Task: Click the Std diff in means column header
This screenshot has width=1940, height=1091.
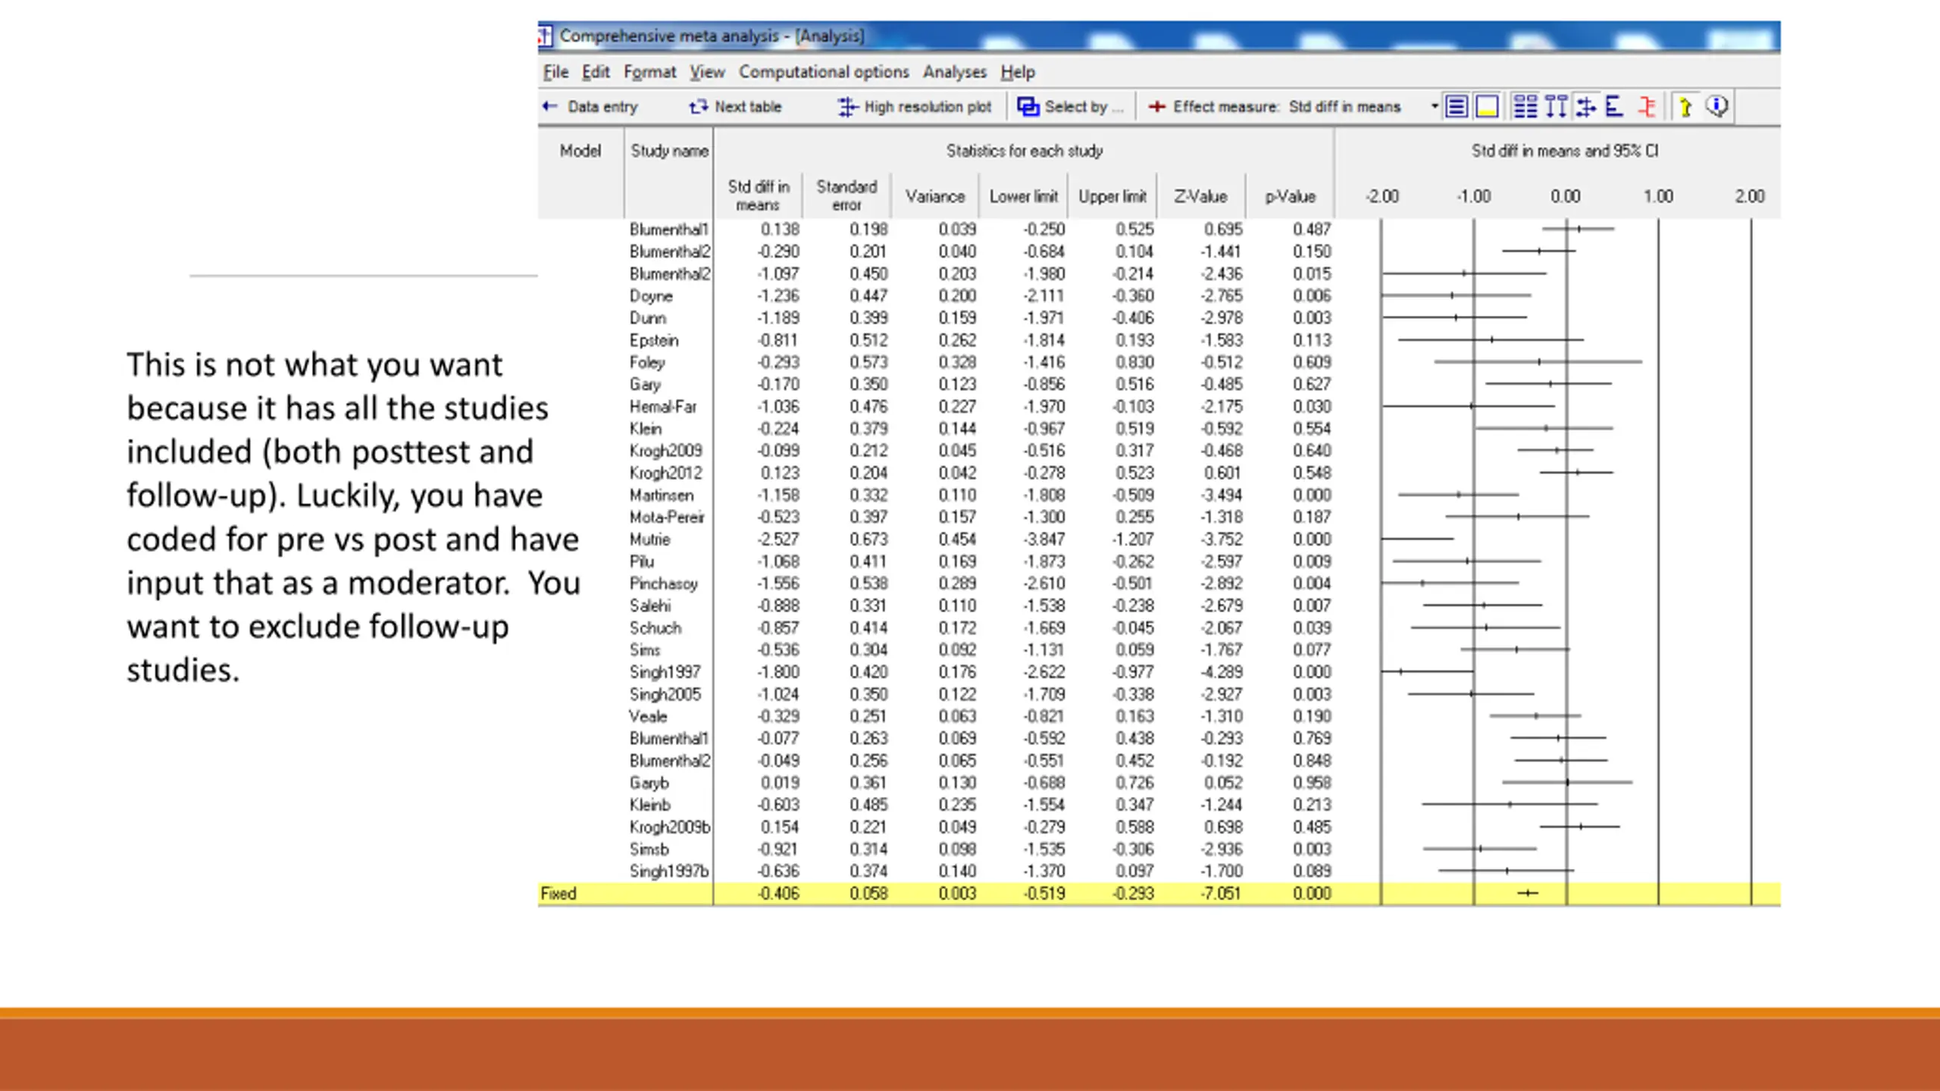Action: coord(758,195)
